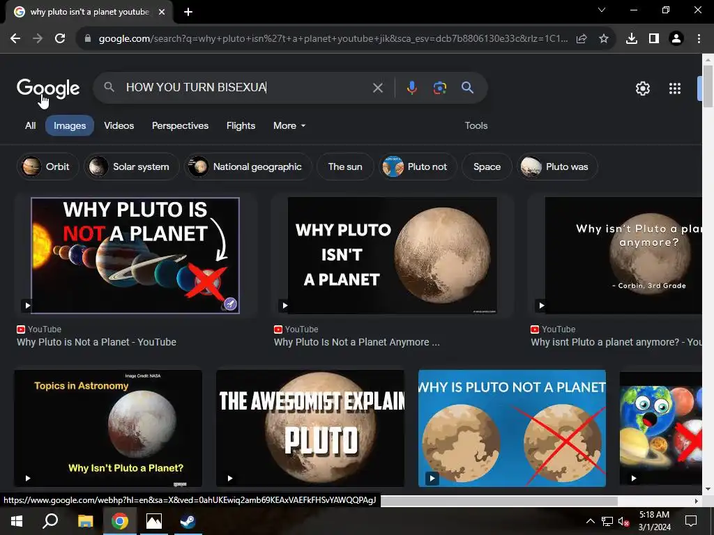Screen dimensions: 714x535
Task: Open tab search chevron in title bar
Action: coord(602,10)
